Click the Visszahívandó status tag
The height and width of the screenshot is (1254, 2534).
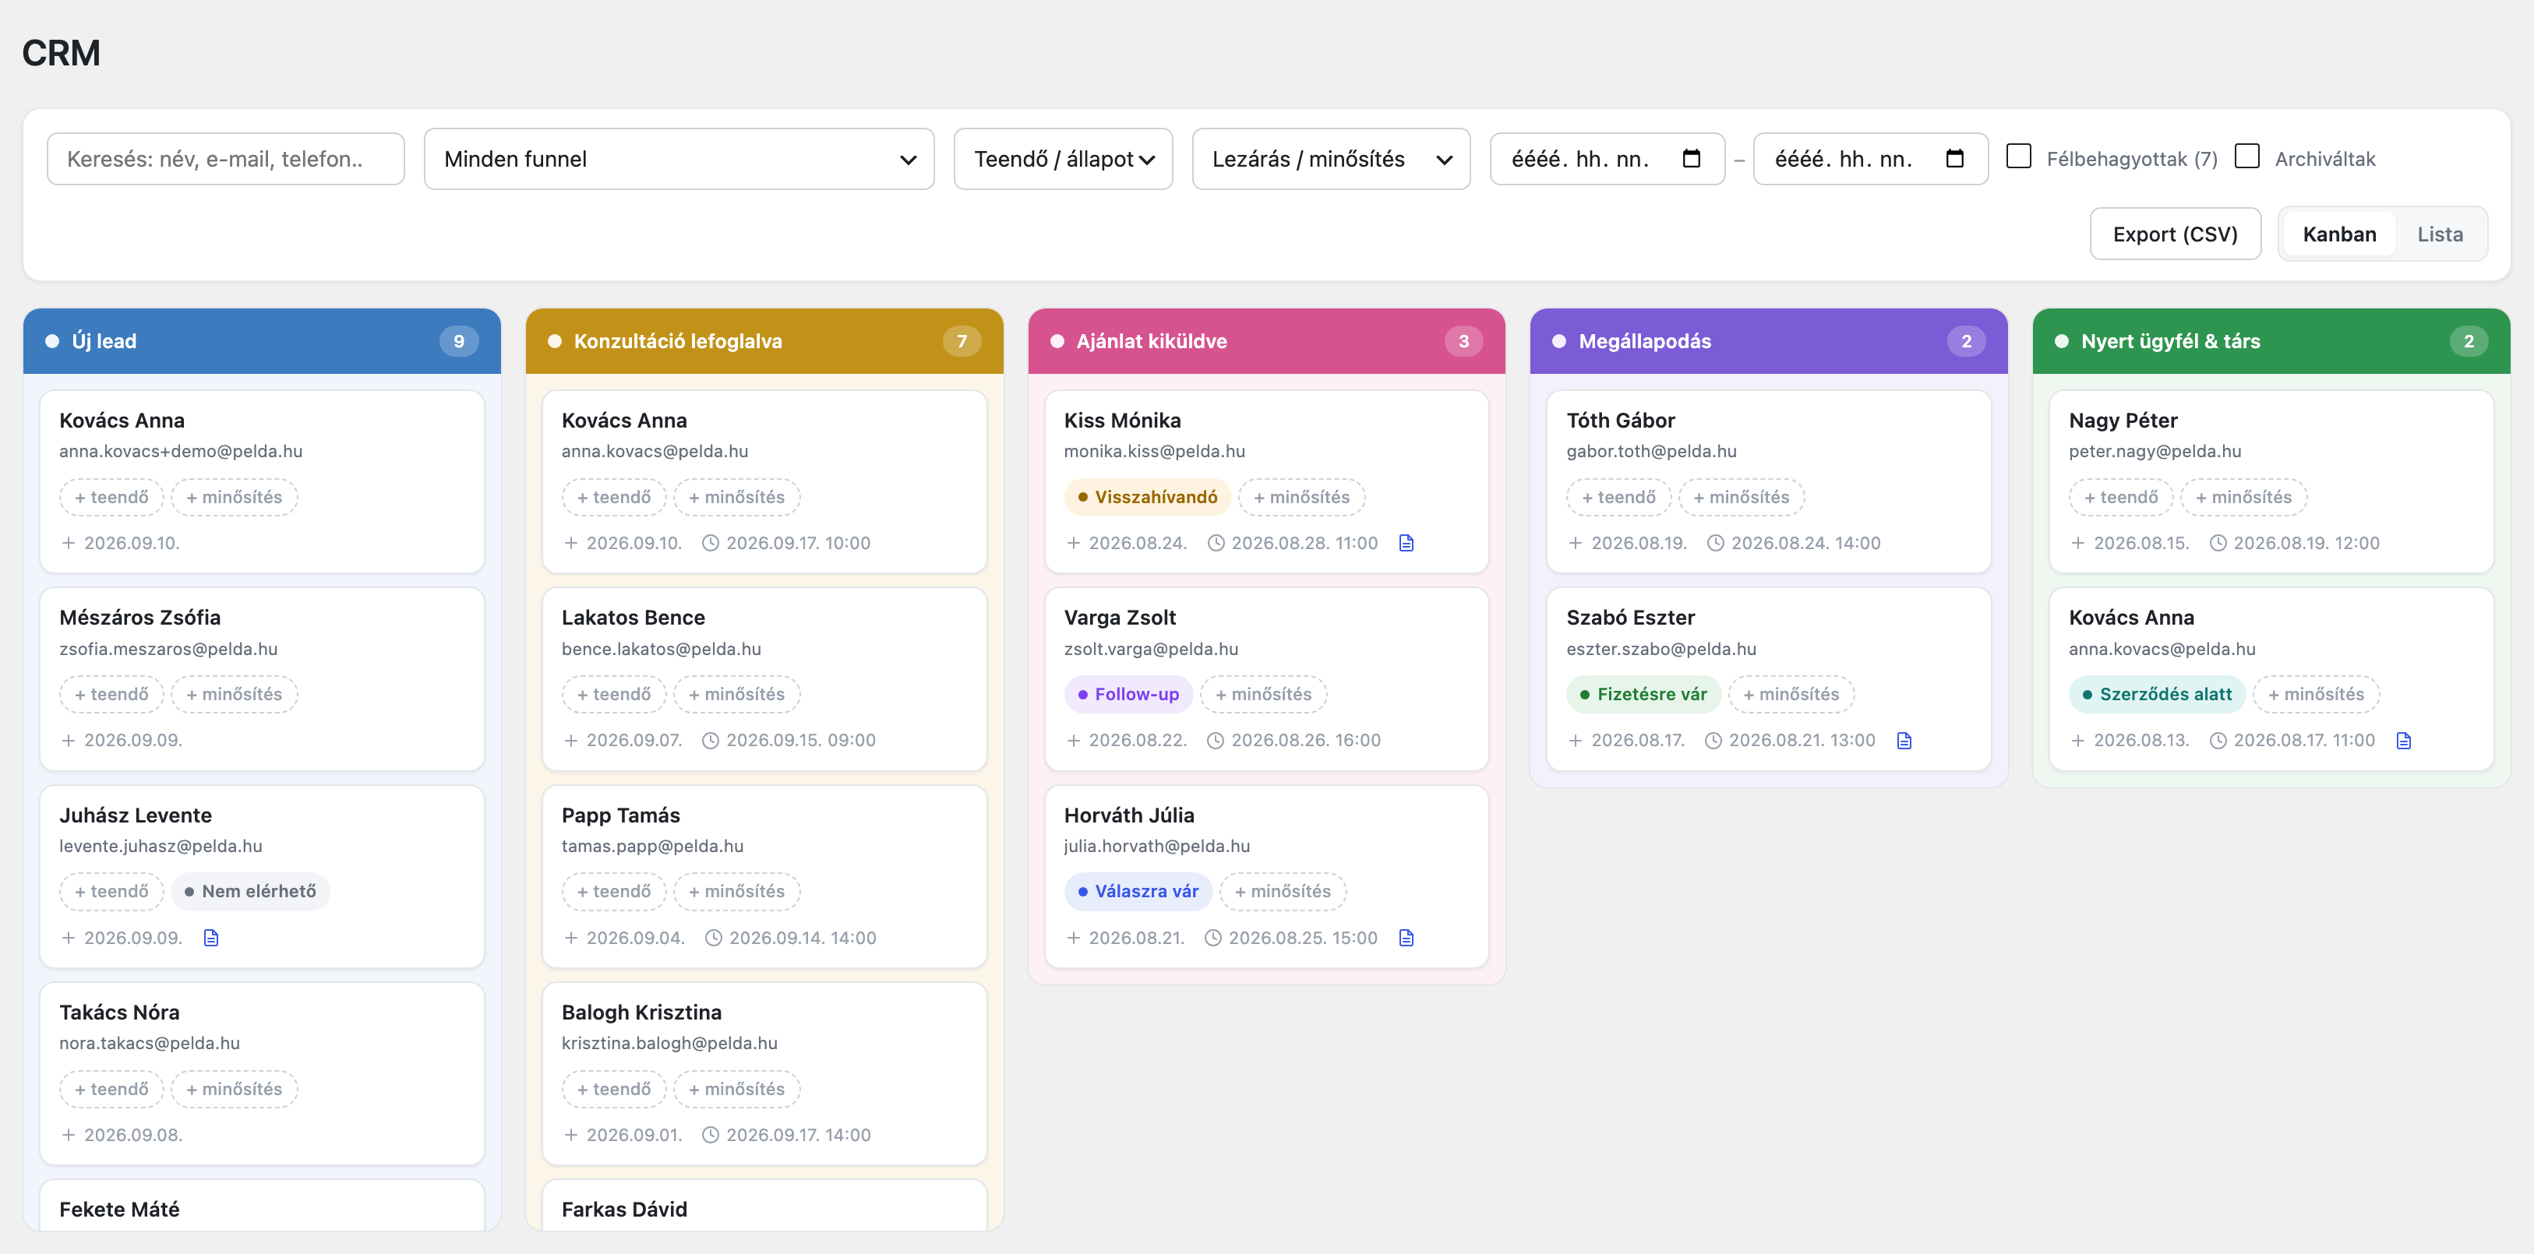pos(1147,498)
